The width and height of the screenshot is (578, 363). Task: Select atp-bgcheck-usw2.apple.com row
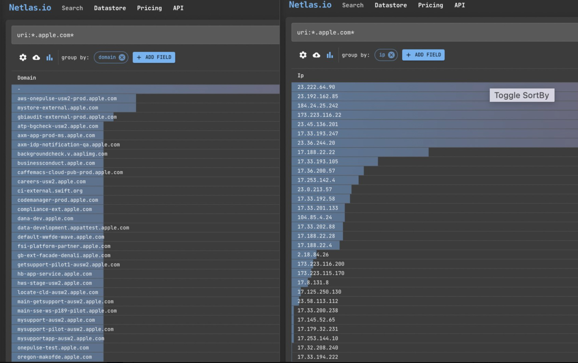pos(145,126)
